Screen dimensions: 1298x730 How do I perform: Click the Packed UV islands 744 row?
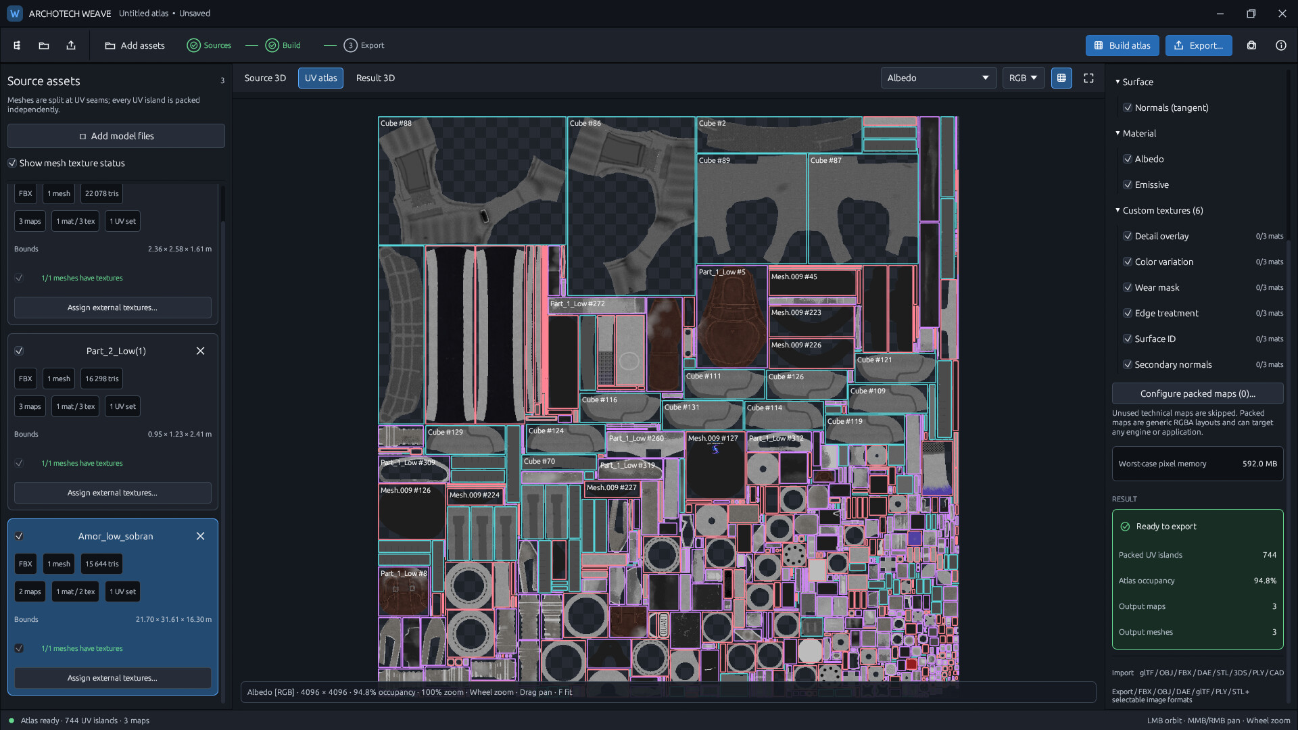click(x=1197, y=555)
